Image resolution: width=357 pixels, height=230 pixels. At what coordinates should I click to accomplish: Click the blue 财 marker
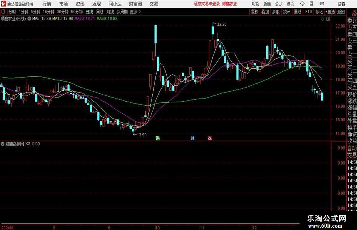(x=193, y=138)
